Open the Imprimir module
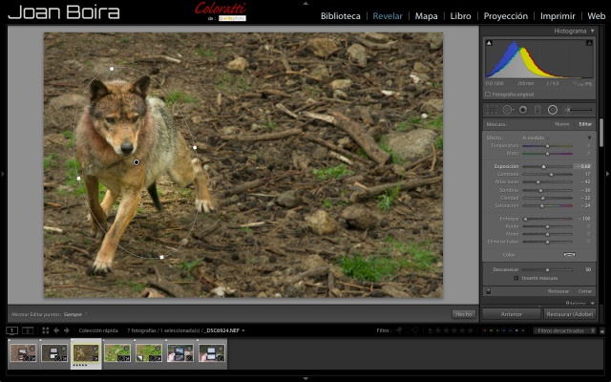 click(x=558, y=16)
